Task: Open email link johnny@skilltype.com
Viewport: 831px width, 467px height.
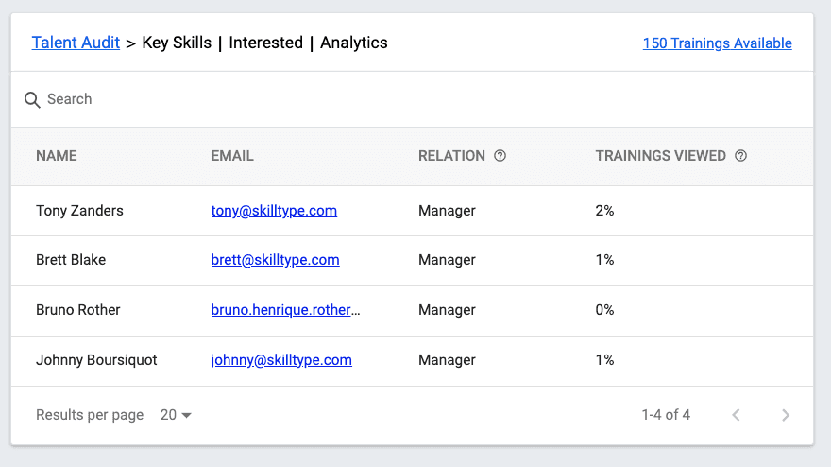Action: click(x=281, y=360)
